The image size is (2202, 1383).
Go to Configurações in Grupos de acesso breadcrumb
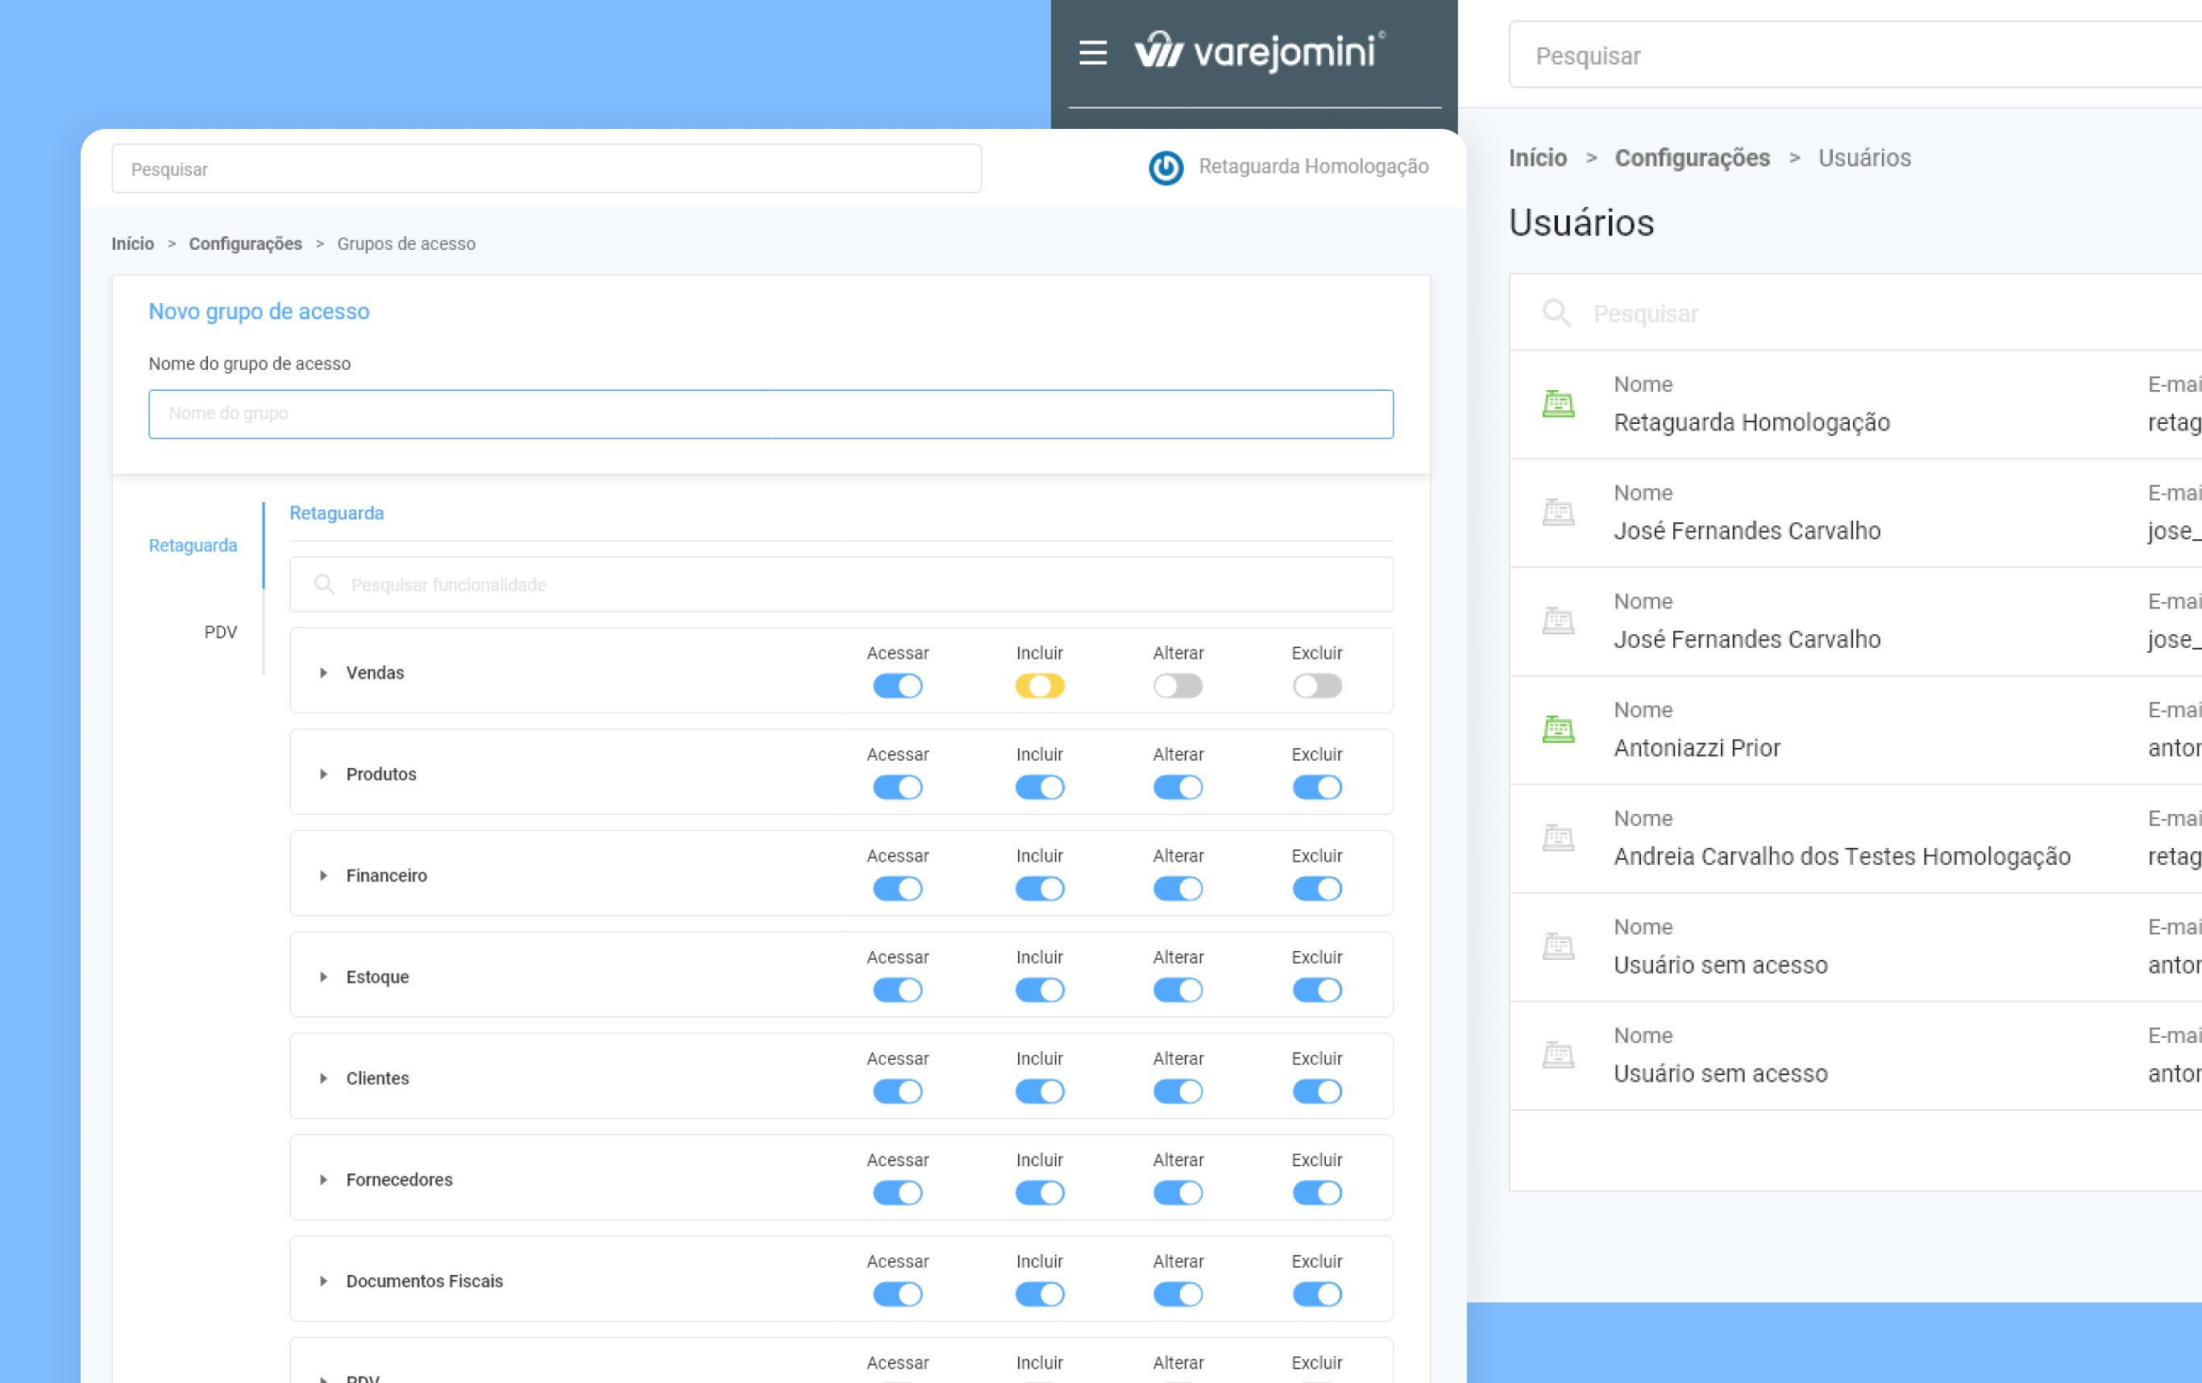[245, 244]
